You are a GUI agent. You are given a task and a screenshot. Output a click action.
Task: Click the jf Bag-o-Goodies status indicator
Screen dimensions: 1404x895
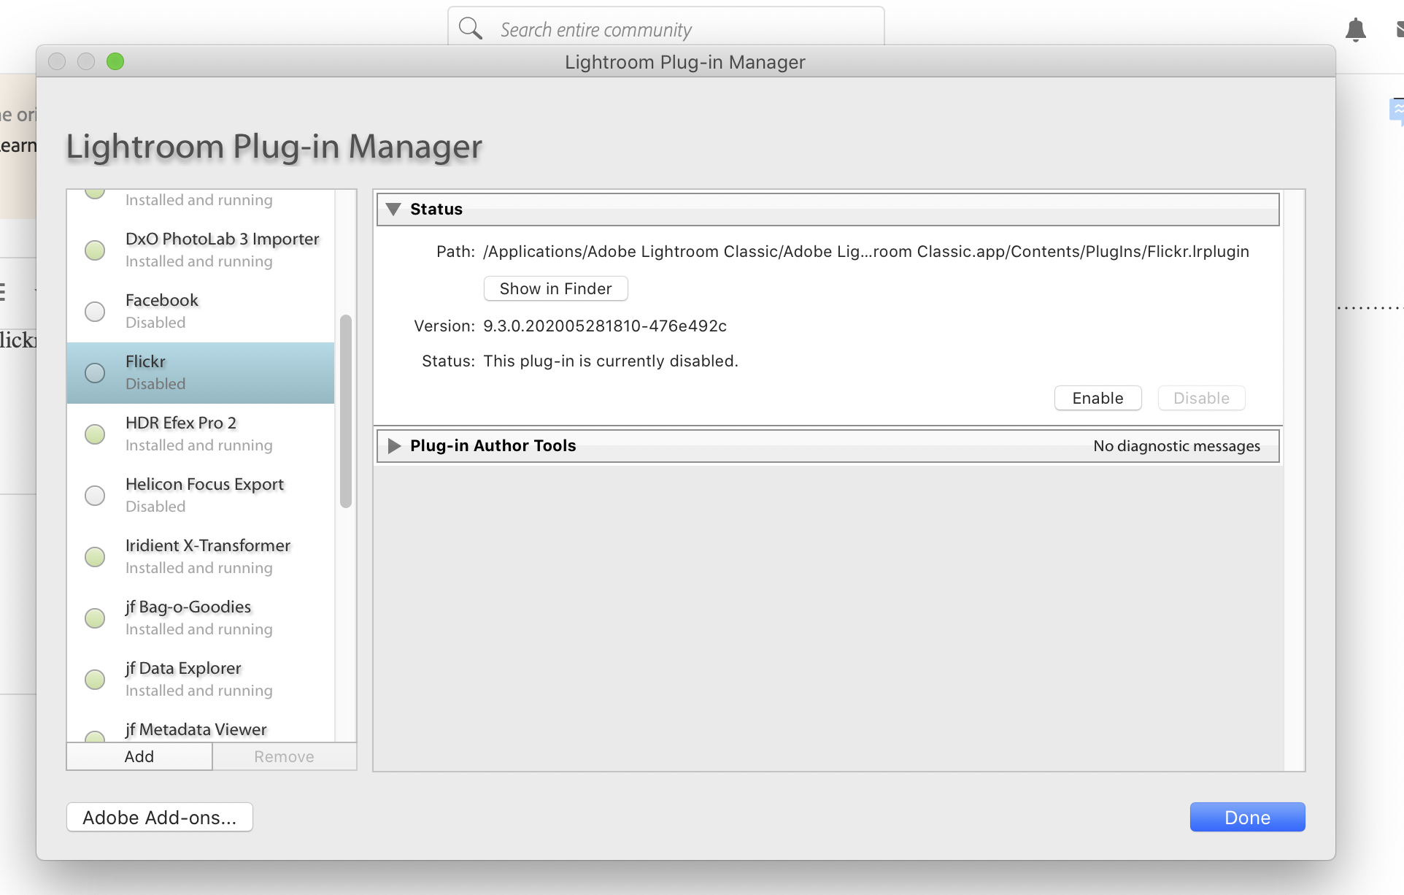94,618
